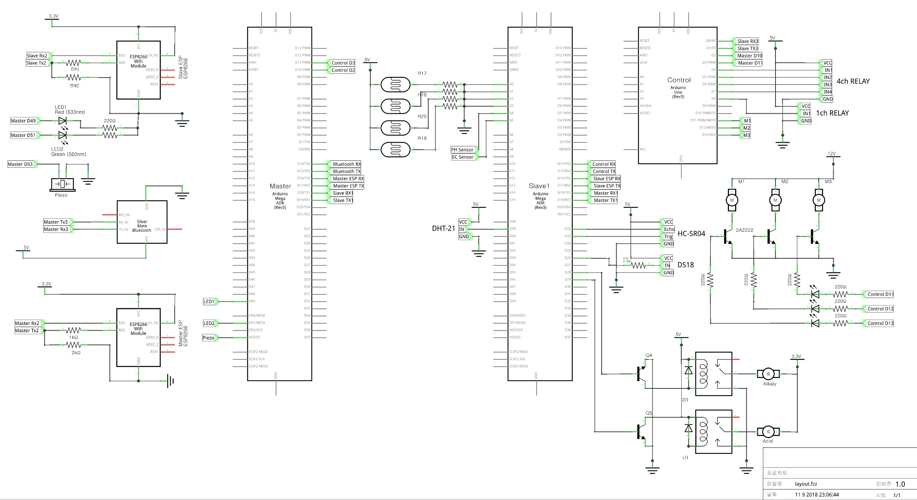Click the Control TX net label
This screenshot has width=917, height=500.
coord(601,171)
